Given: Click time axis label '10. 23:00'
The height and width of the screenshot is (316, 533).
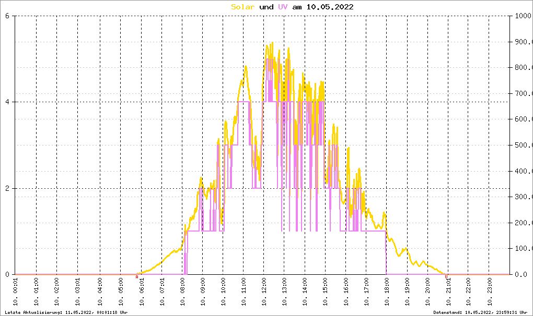Looking at the screenshot, I should click(x=489, y=291).
